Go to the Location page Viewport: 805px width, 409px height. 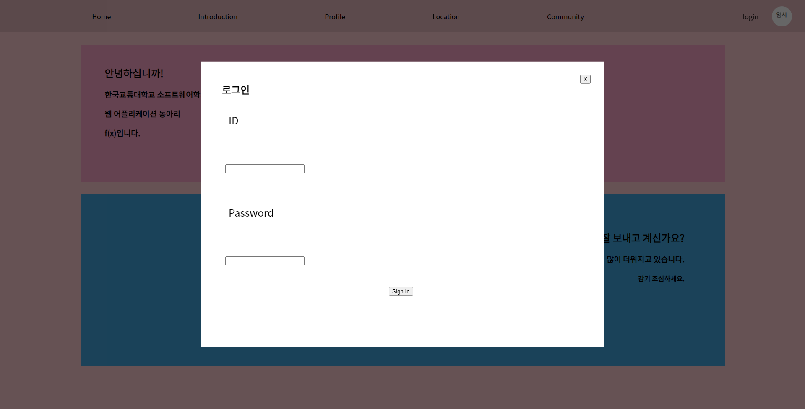[x=445, y=17]
